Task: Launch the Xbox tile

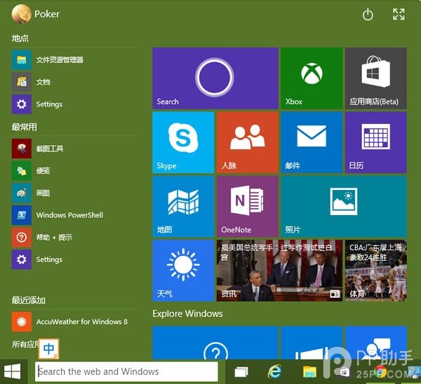Action: pos(312,78)
